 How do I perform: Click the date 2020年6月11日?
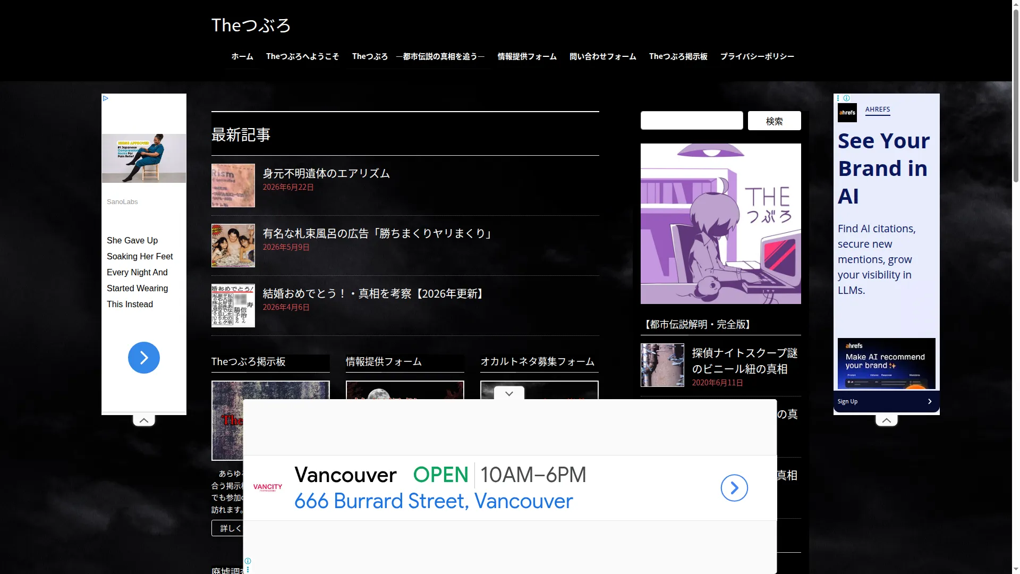point(717,383)
